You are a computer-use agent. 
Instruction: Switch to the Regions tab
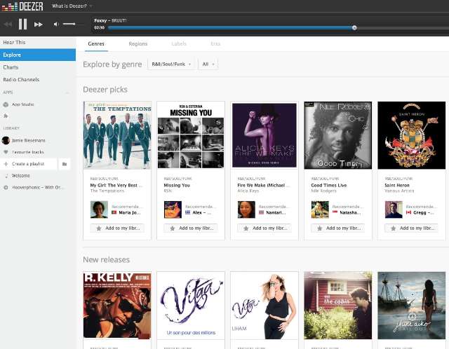(138, 43)
